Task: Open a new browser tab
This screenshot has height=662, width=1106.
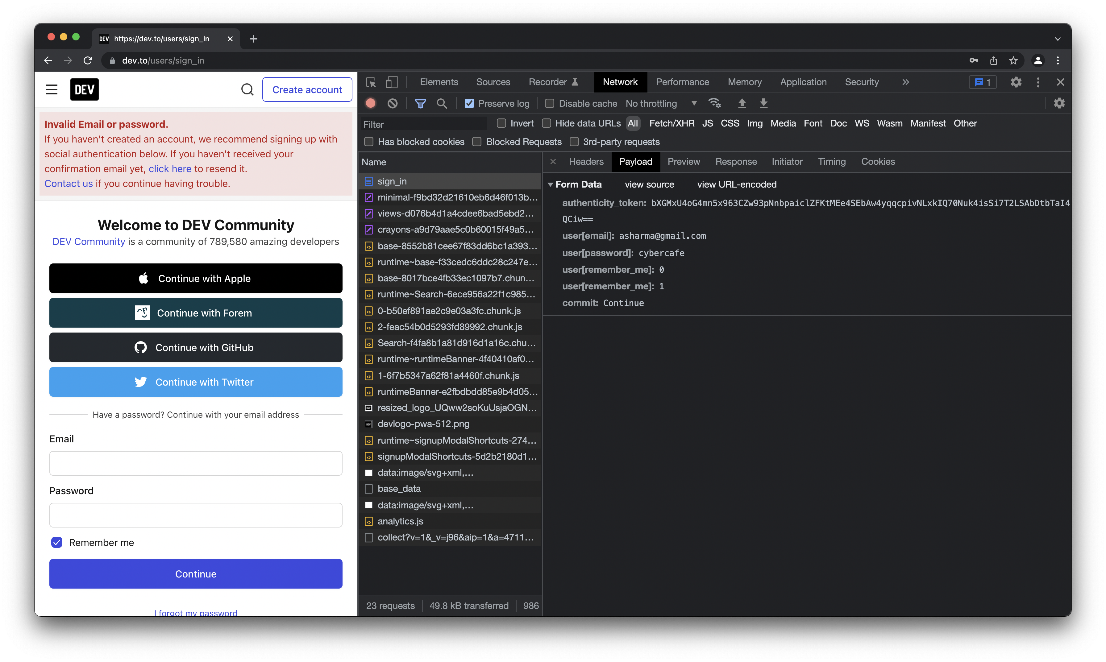Action: (253, 39)
